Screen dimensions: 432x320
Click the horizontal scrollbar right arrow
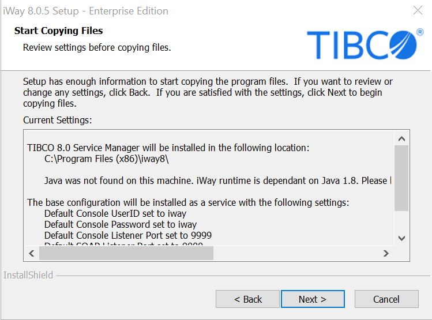(x=386, y=253)
